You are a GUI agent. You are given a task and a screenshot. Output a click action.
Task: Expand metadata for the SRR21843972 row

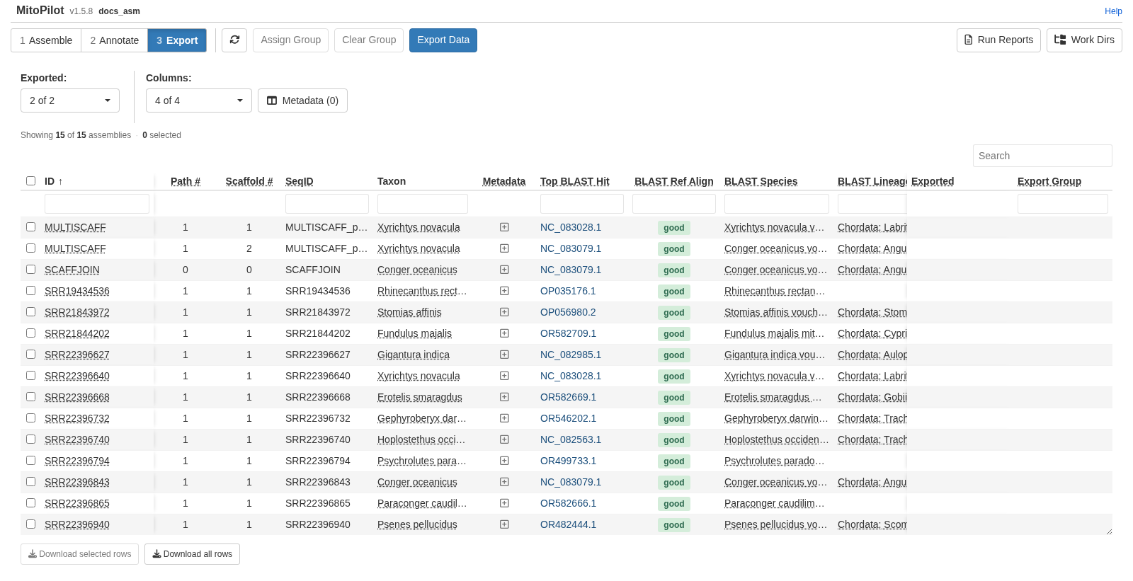coord(504,312)
